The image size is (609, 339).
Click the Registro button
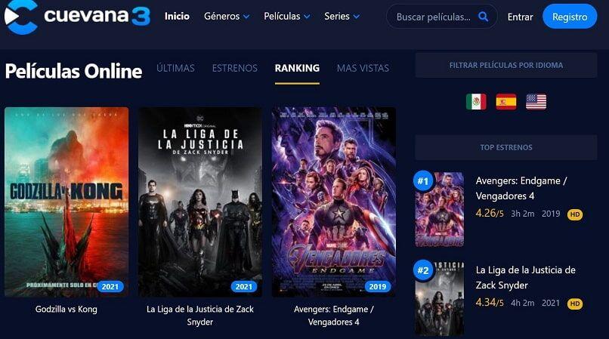coord(570,17)
